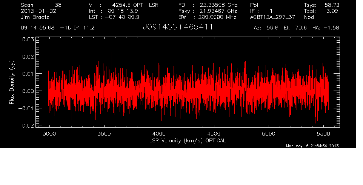The height and width of the screenshot is (185, 363).
Task: Select sky frequency 21.92467 GHz
Action: (x=218, y=11)
